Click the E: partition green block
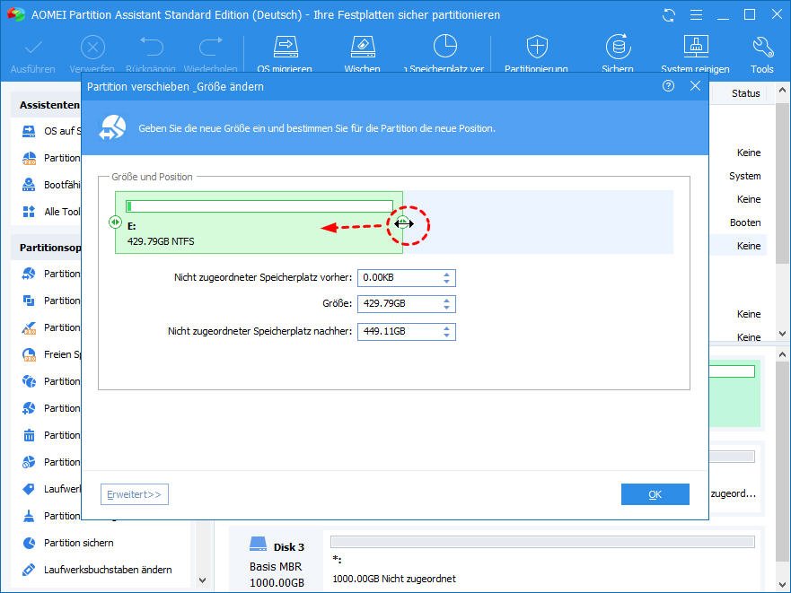791x593 pixels. (259, 222)
